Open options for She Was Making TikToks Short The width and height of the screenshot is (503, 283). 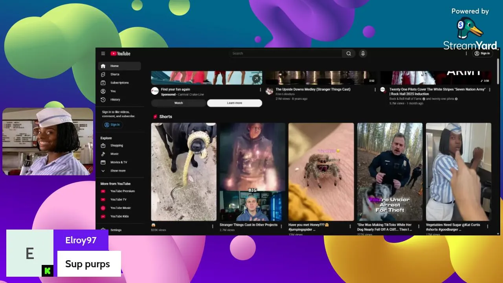(419, 226)
